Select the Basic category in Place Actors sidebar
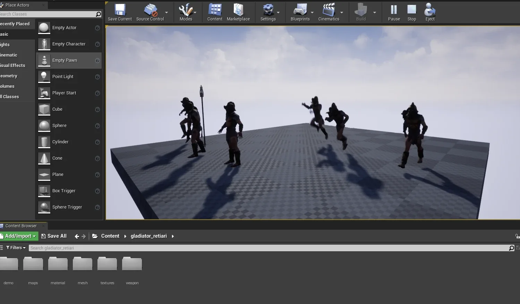Viewport: 520px width, 304px height. (x=5, y=34)
